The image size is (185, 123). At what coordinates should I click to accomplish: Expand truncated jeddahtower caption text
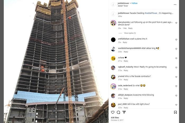point(172,13)
